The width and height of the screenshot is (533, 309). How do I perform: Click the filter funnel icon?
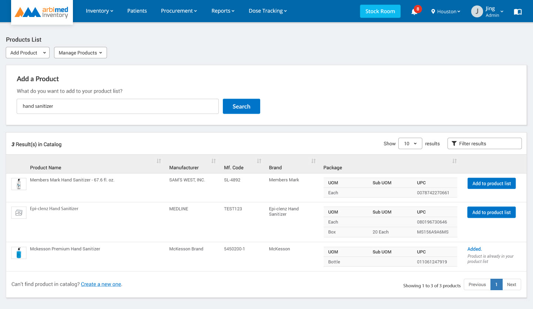pyautogui.click(x=454, y=144)
